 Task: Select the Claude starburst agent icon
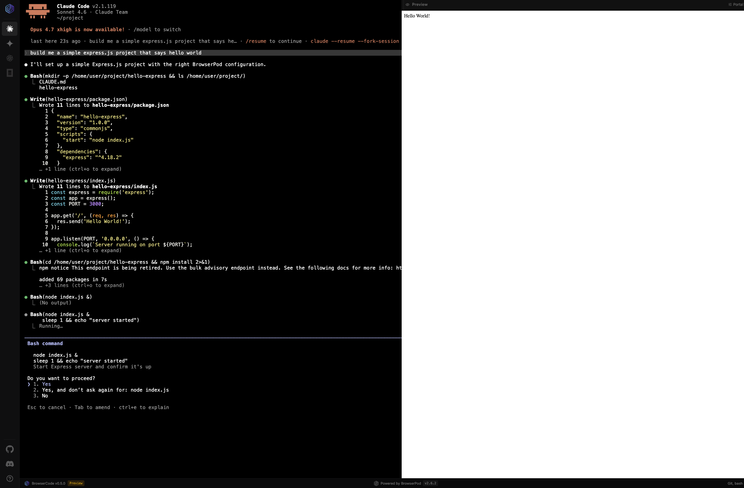point(10,29)
